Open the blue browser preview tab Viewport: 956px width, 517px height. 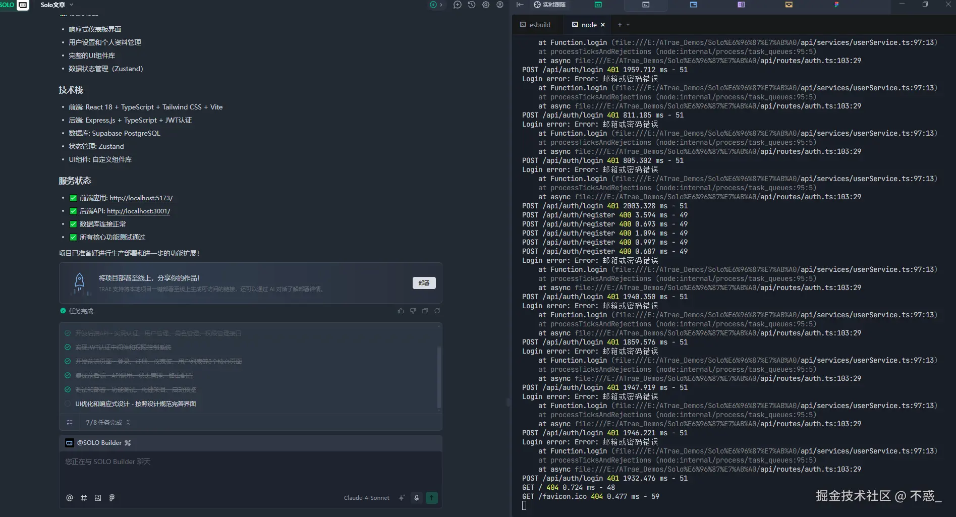pyautogui.click(x=694, y=5)
